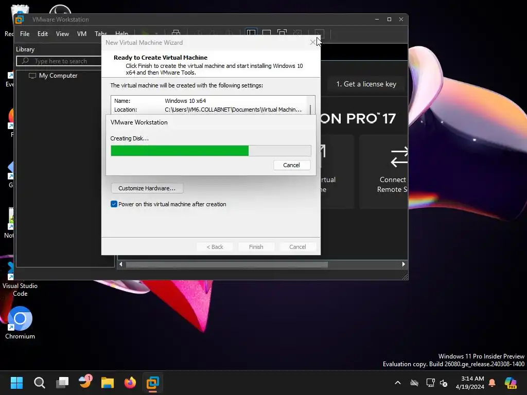Click the VMware Workstation title bar logo
Image resolution: width=527 pixels, height=395 pixels.
click(x=20, y=20)
